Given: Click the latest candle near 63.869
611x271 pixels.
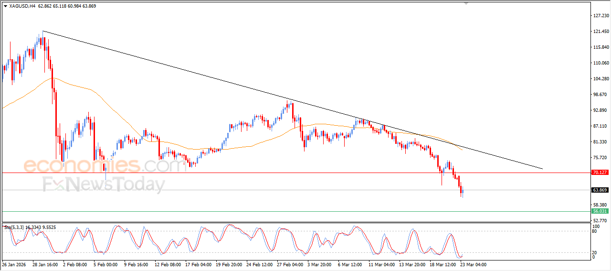Looking at the screenshot, I should 463,191.
